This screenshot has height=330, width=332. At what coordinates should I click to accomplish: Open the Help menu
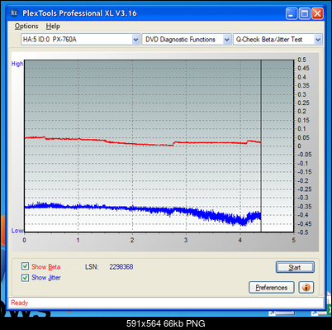coord(53,26)
